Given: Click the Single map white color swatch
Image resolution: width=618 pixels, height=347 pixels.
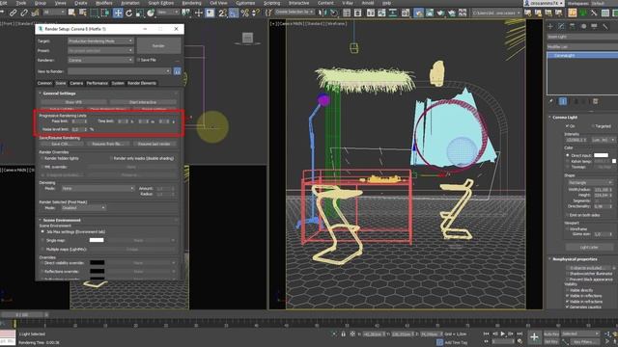Looking at the screenshot, I should 97,240.
